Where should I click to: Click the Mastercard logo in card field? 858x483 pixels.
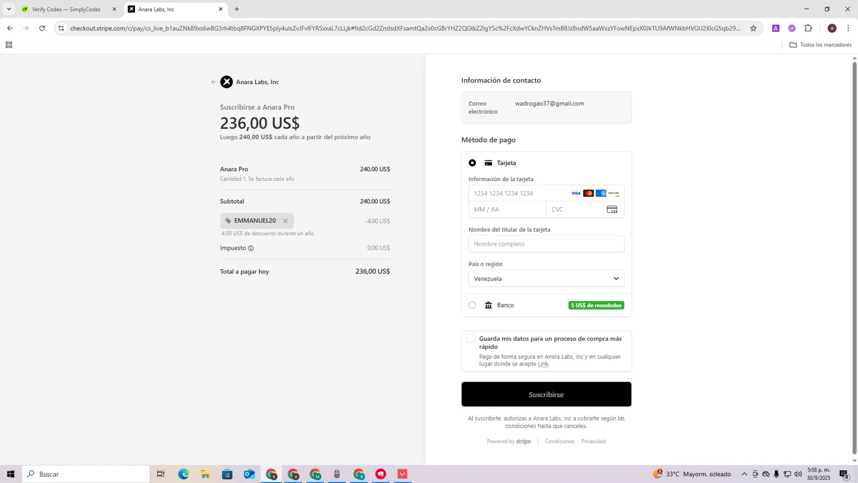coord(589,193)
